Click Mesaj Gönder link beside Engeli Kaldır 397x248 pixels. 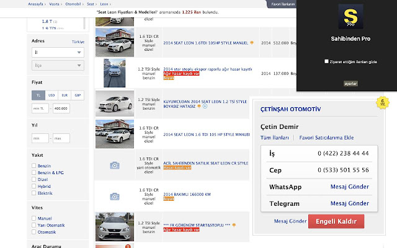290,221
